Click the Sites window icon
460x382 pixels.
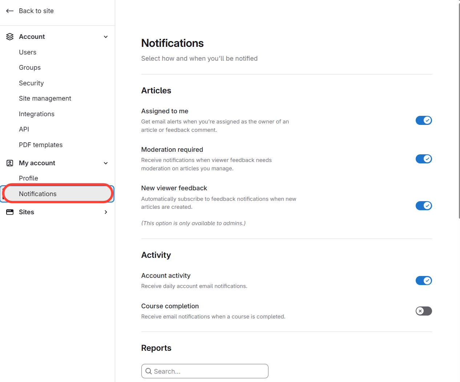tap(10, 212)
